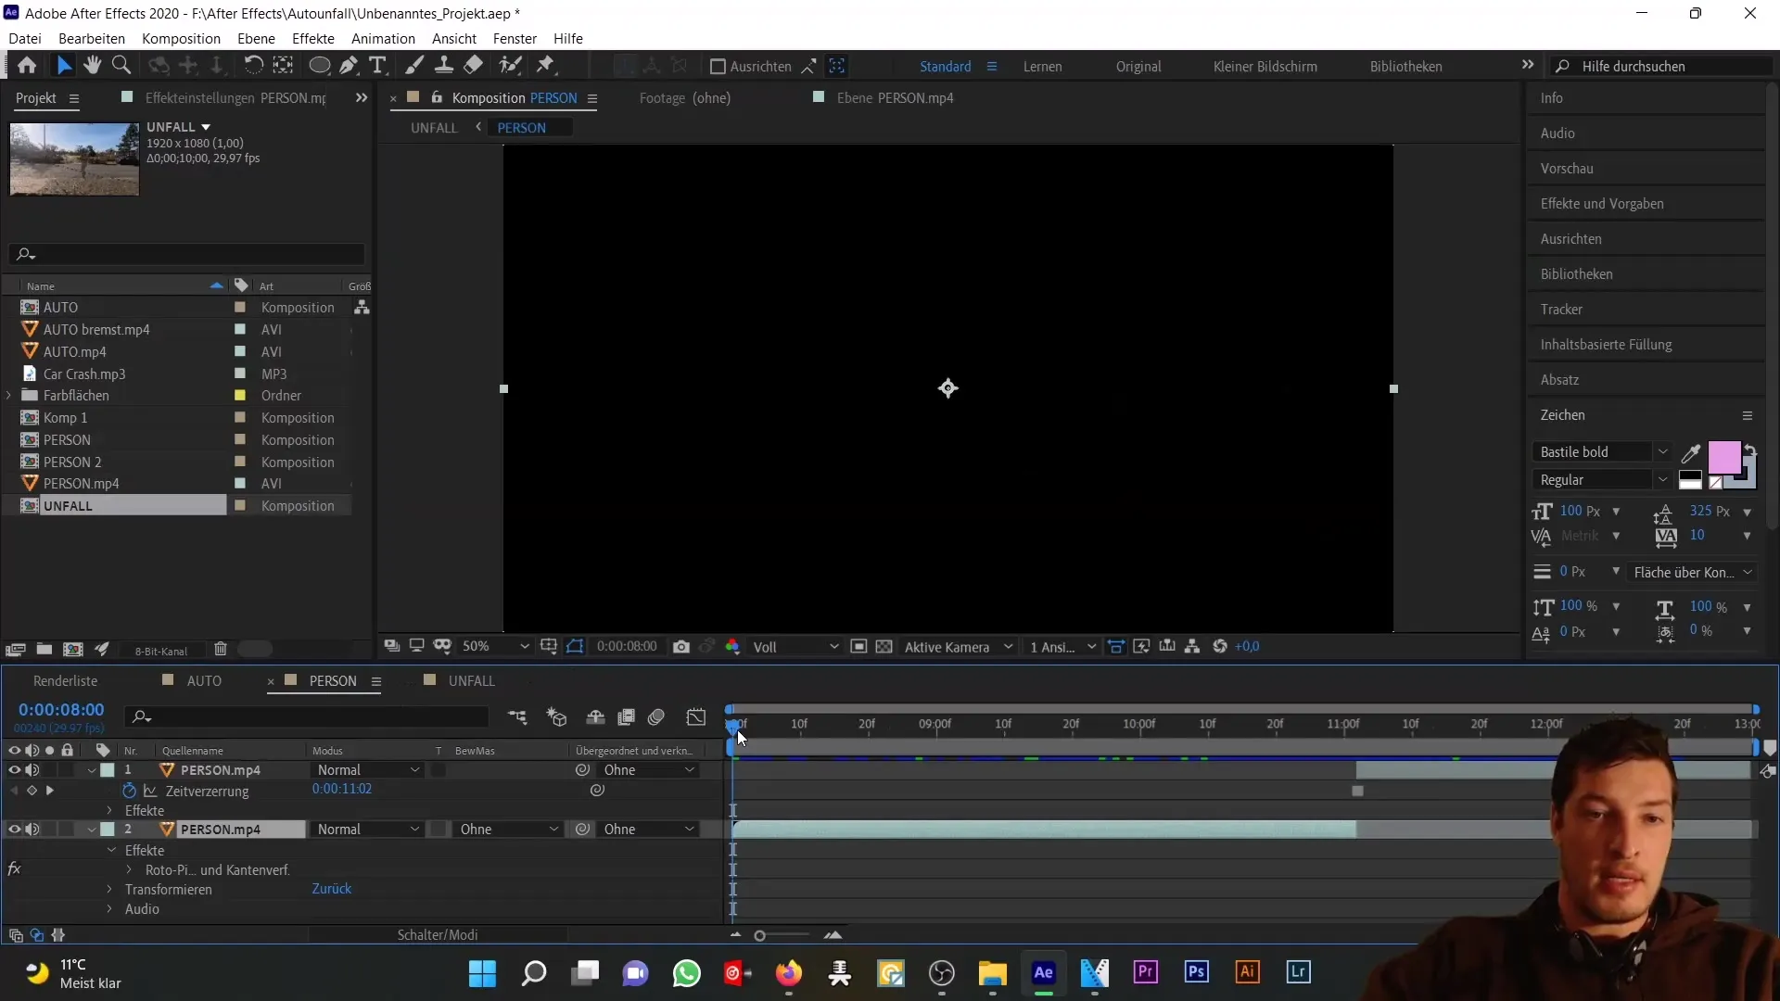1780x1001 pixels.
Task: Open font family Bastile bold dropdown
Action: 1601,452
